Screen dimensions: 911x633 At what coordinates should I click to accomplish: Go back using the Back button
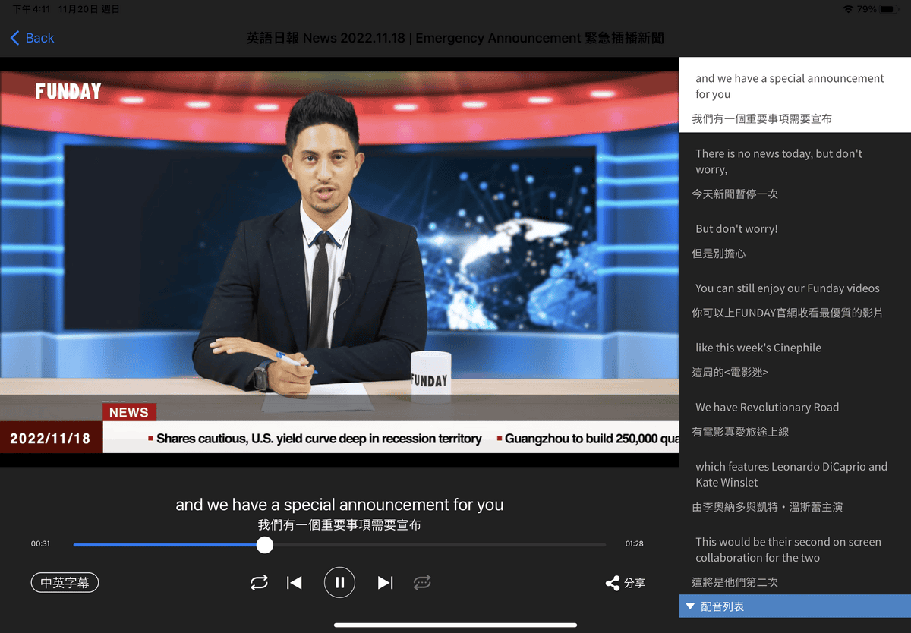point(32,38)
